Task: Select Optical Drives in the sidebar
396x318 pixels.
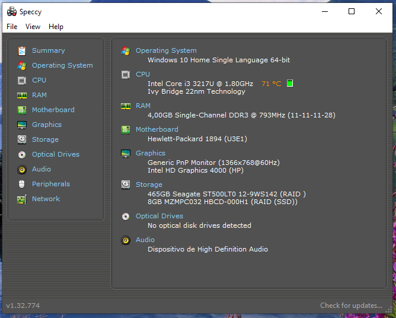Action: [56, 154]
